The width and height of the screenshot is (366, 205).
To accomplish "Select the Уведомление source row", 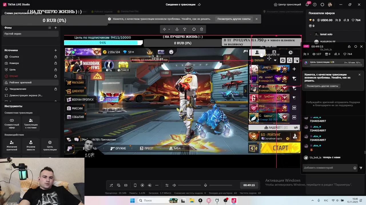I will pos(31,89).
